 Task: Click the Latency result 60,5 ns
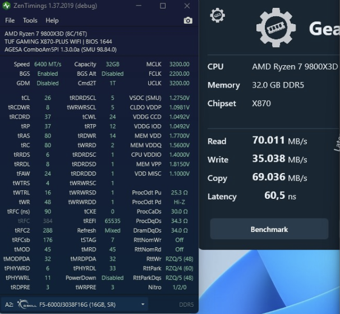click(280, 195)
